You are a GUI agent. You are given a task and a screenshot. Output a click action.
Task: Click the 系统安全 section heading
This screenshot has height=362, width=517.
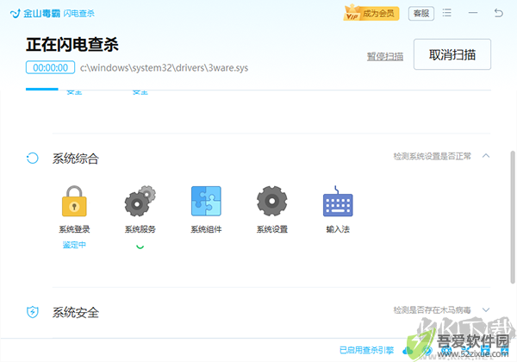tap(76, 312)
